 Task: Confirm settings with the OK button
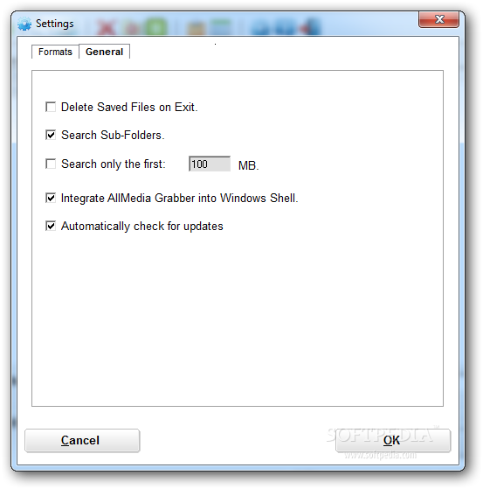(393, 440)
